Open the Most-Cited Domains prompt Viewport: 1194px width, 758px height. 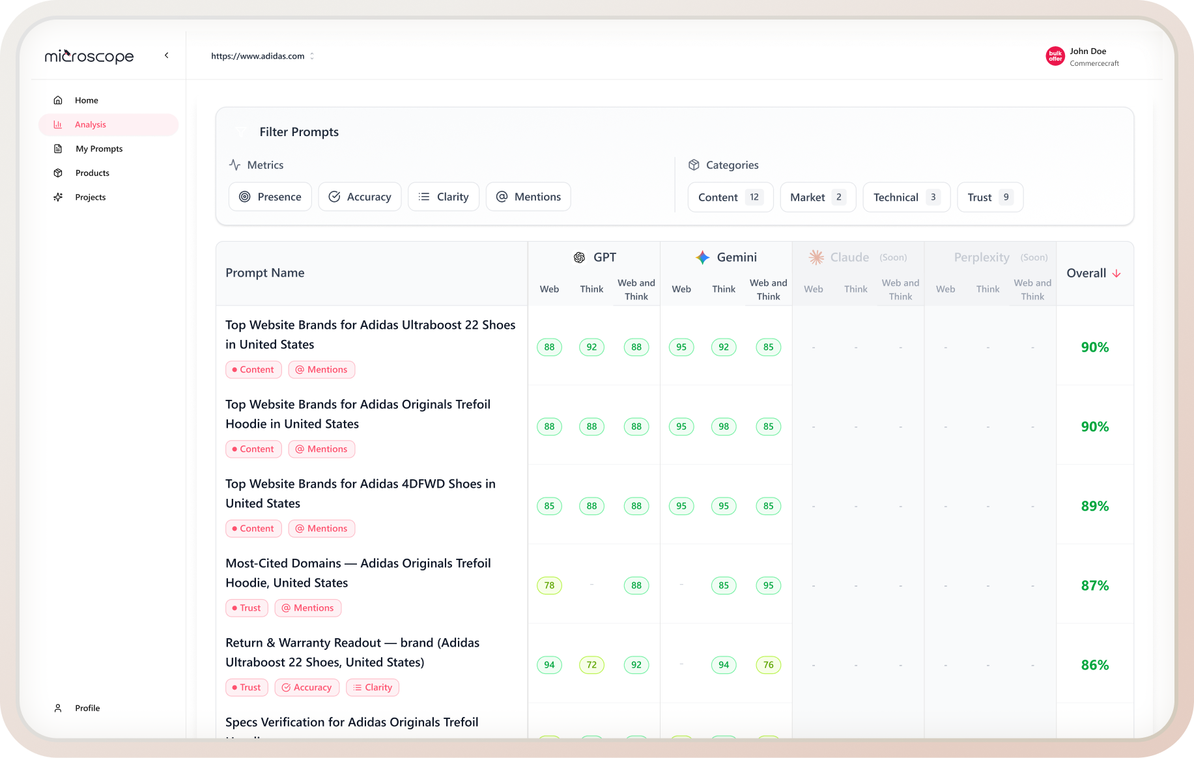(358, 573)
